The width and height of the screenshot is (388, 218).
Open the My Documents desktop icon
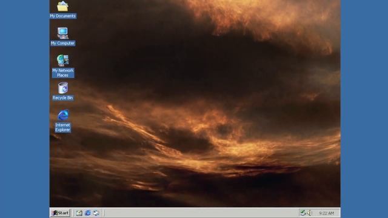(62, 7)
